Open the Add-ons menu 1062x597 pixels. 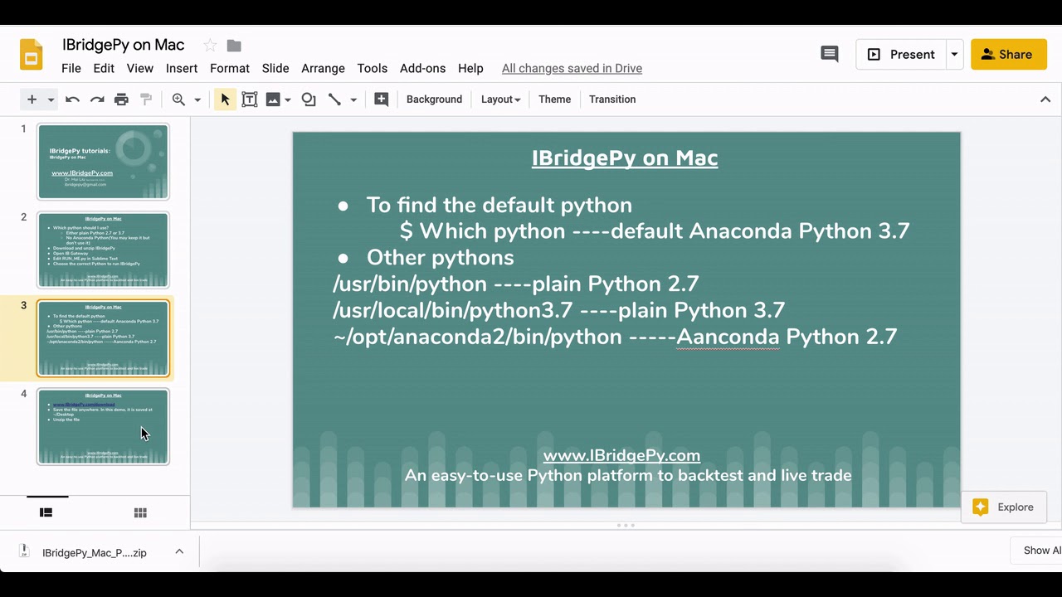[422, 69]
